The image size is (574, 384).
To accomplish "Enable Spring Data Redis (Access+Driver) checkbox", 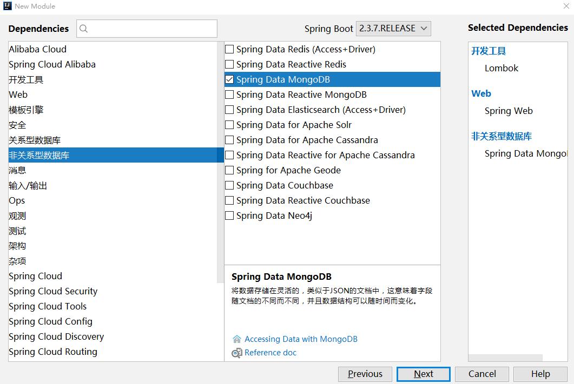I will coord(229,49).
